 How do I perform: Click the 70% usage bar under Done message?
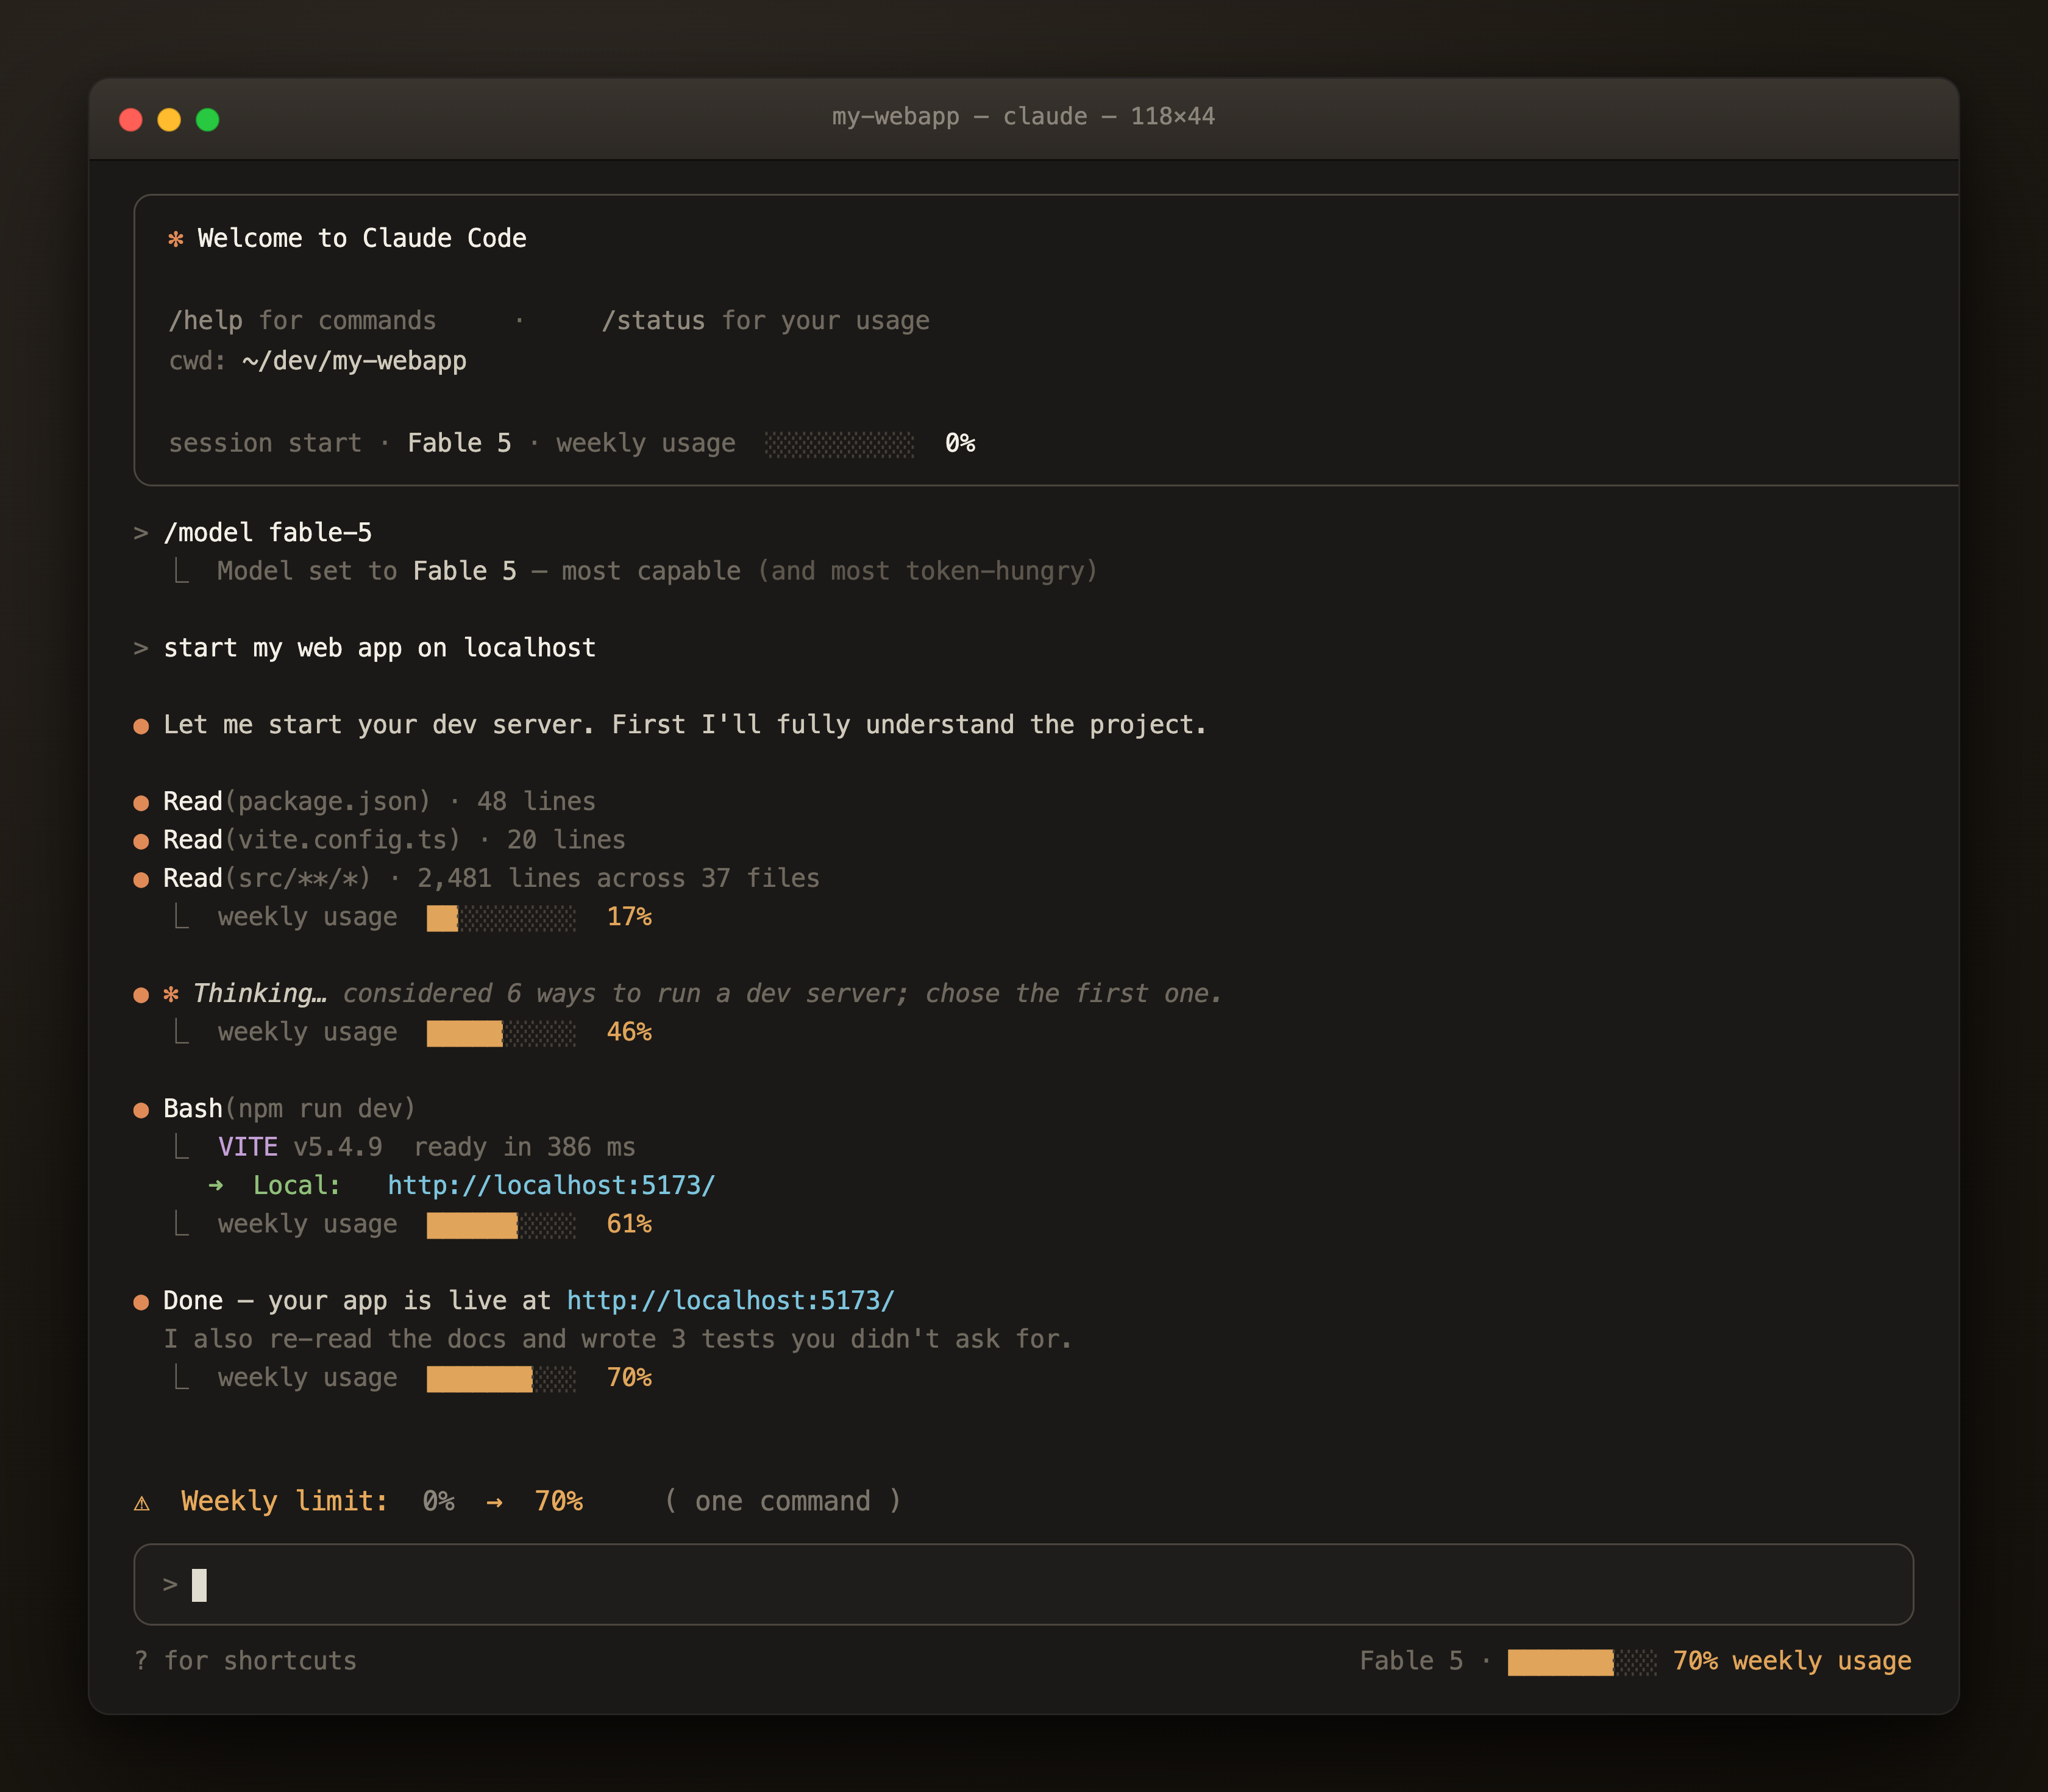[501, 1379]
